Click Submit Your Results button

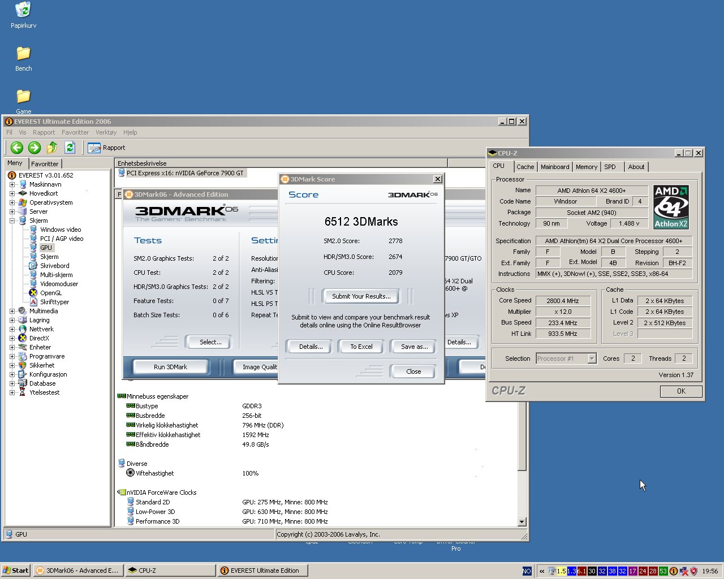[361, 296]
